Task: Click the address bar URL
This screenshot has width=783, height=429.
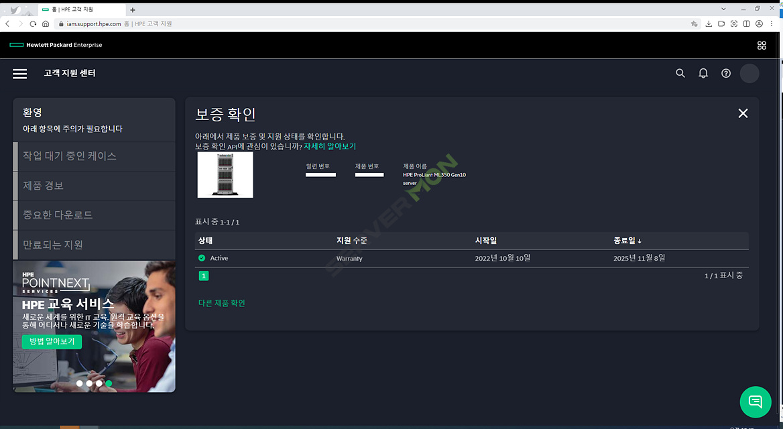Action: [94, 23]
